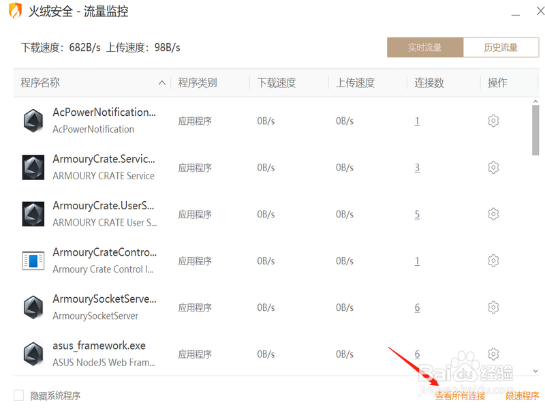The image size is (545, 409).
Task: Sort by 连接数 column header
Action: (x=429, y=82)
